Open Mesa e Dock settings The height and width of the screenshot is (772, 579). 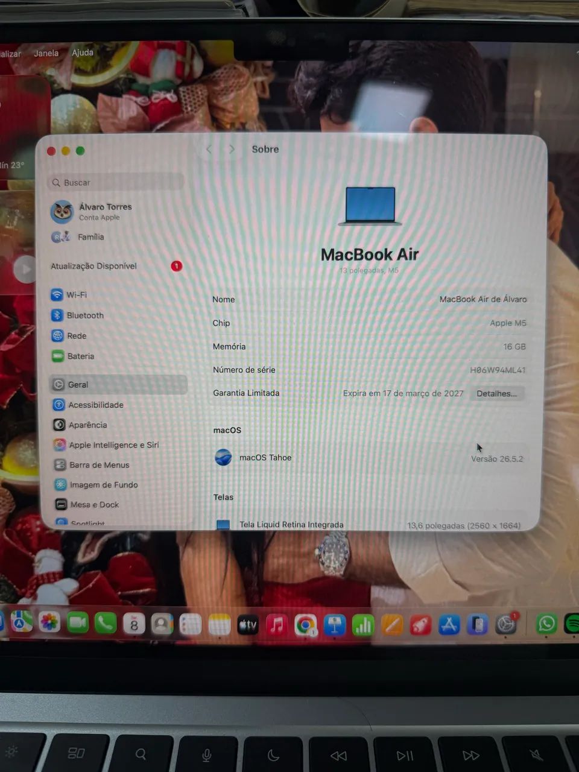87,505
